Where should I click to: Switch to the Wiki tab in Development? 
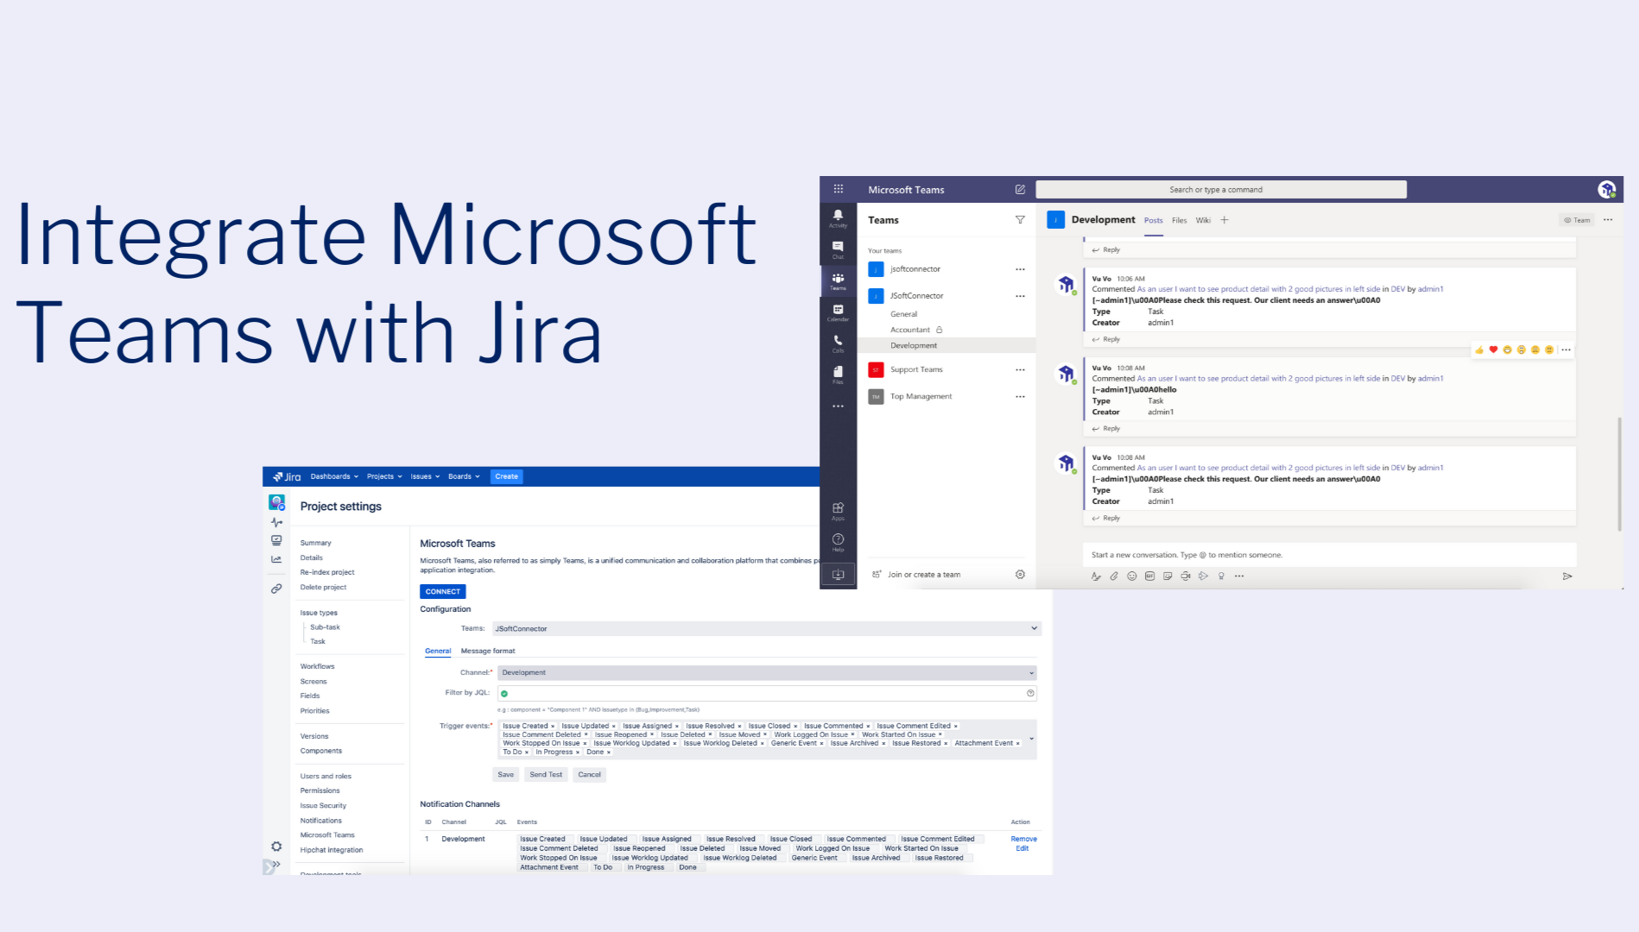click(1203, 221)
